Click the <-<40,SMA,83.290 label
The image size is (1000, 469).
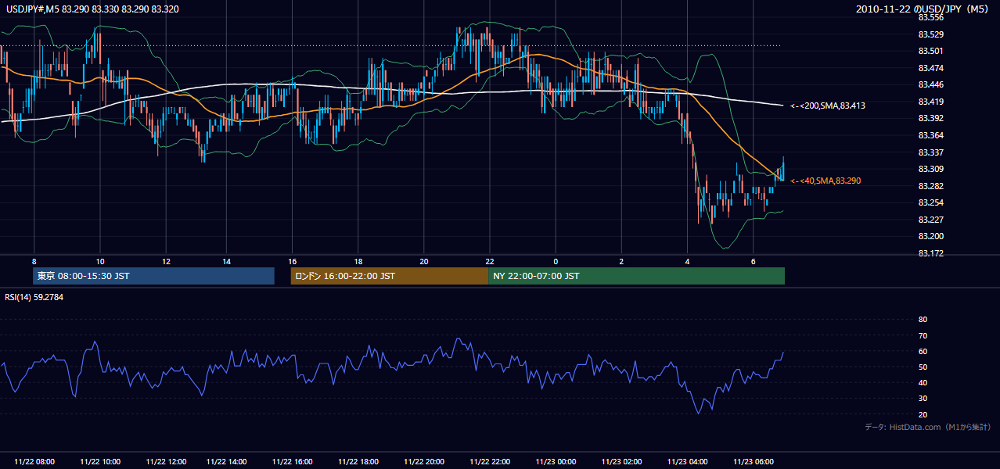[826, 181]
